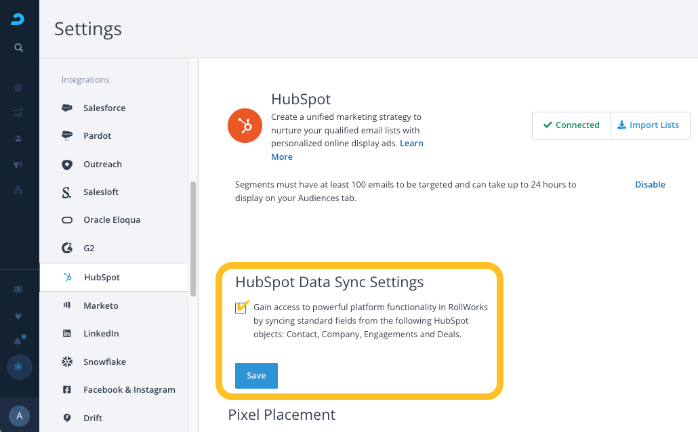This screenshot has height=432, width=698.
Task: Select Marketo in the integrations list
Action: click(x=100, y=305)
